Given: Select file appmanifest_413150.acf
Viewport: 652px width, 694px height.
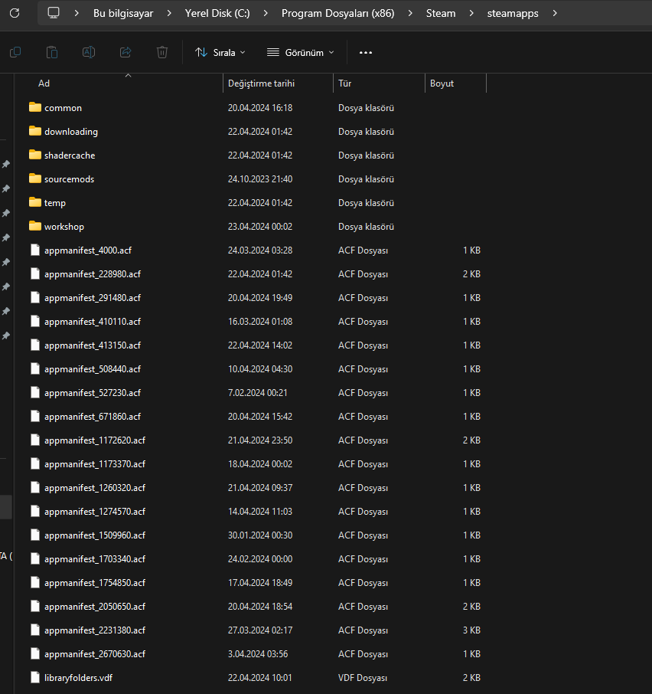Looking at the screenshot, I should pos(93,345).
